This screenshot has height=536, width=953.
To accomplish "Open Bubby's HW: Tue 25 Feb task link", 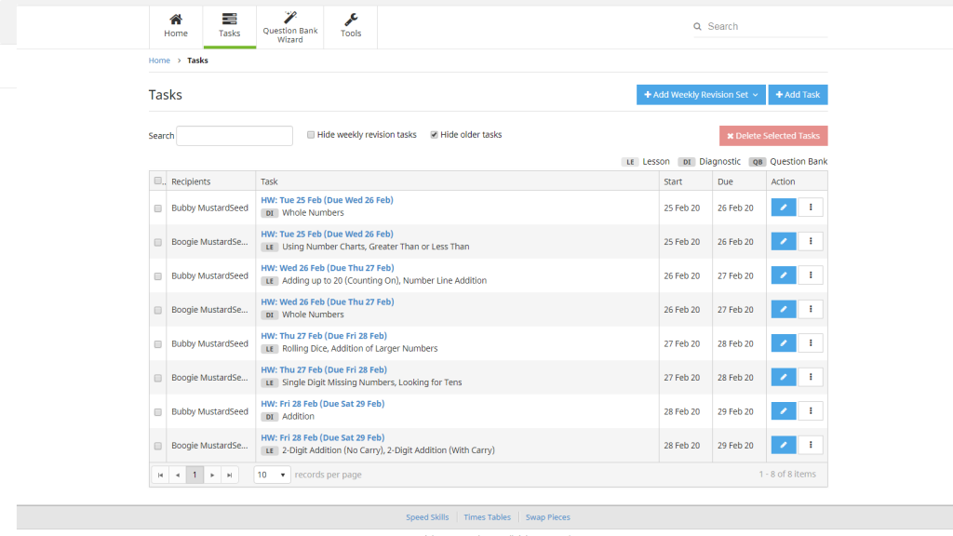I will point(327,200).
